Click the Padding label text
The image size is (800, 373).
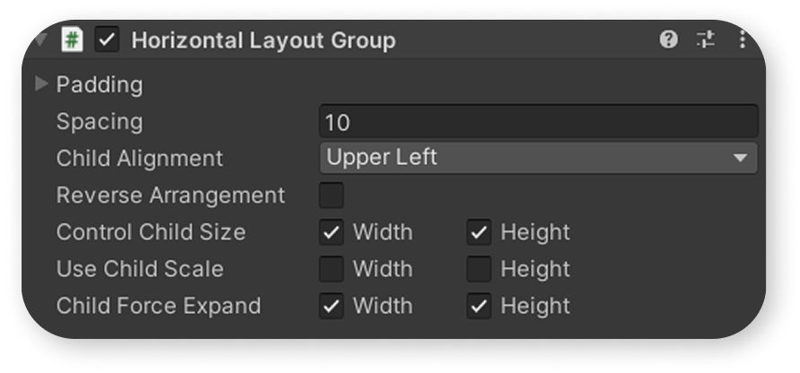tap(100, 84)
